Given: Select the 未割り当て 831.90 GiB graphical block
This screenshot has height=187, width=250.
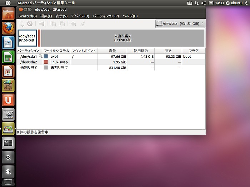Looking at the screenshot, I should 123,38.
